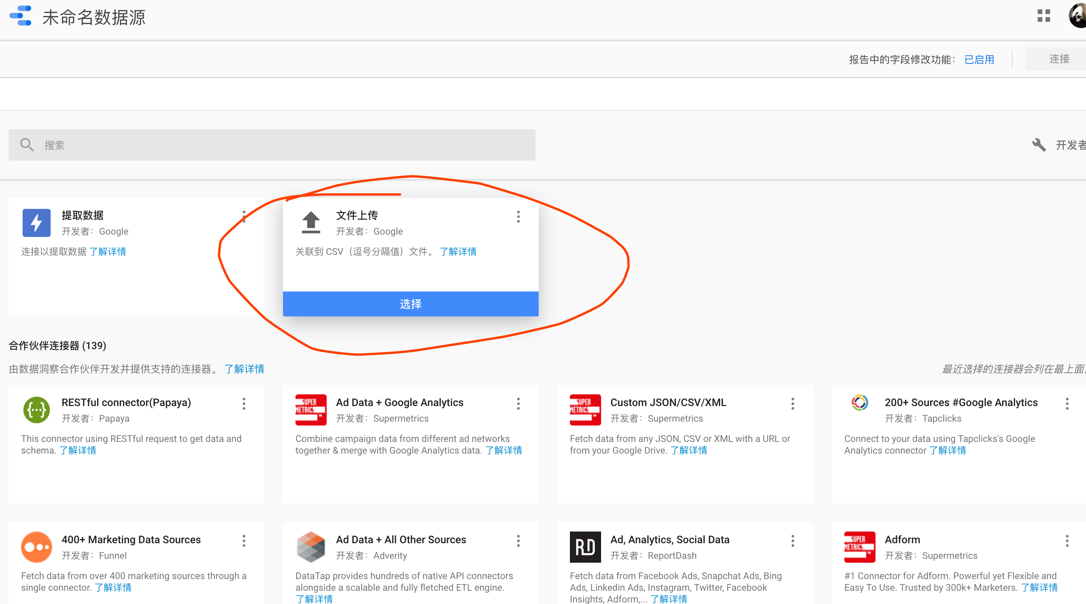Click the Supermetrics icon on Ad Data + Google Analytics
The width and height of the screenshot is (1086, 604).
tap(310, 409)
